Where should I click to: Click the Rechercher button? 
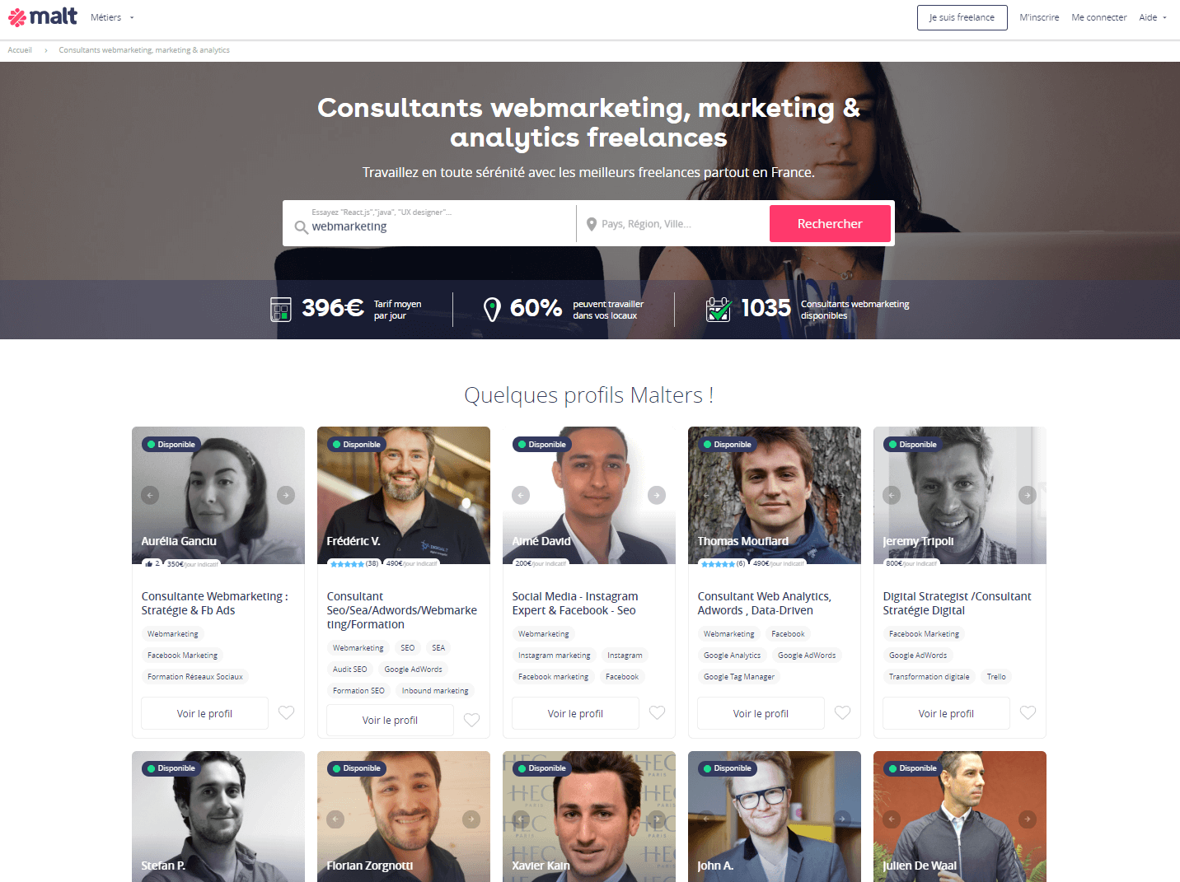tap(830, 224)
